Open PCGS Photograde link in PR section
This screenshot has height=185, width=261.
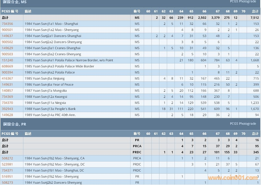click(x=243, y=124)
